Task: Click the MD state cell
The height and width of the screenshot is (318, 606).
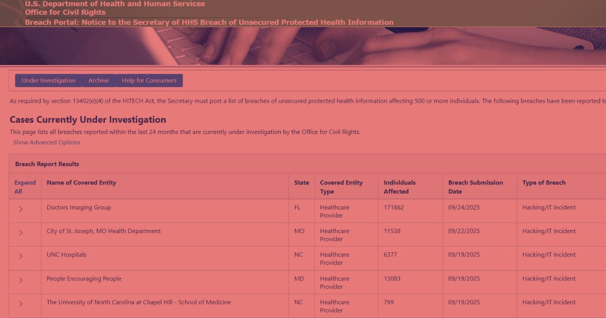Action: point(299,279)
